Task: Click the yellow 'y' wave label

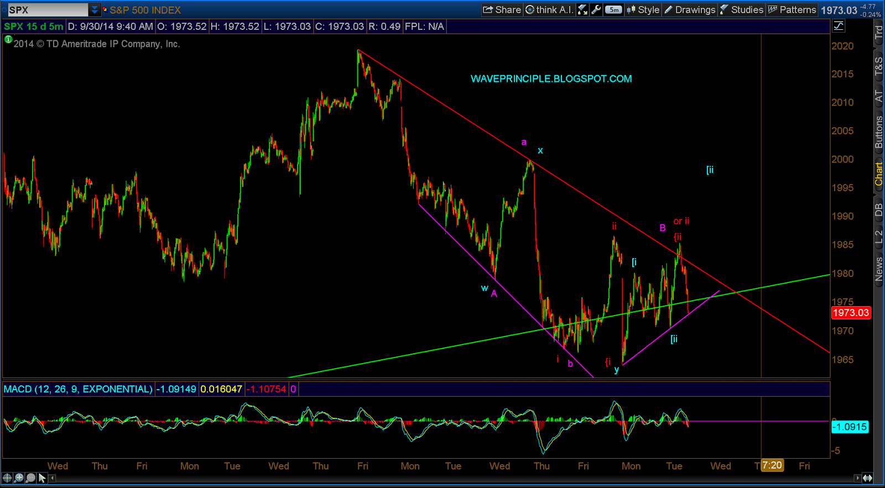Action: pyautogui.click(x=616, y=370)
